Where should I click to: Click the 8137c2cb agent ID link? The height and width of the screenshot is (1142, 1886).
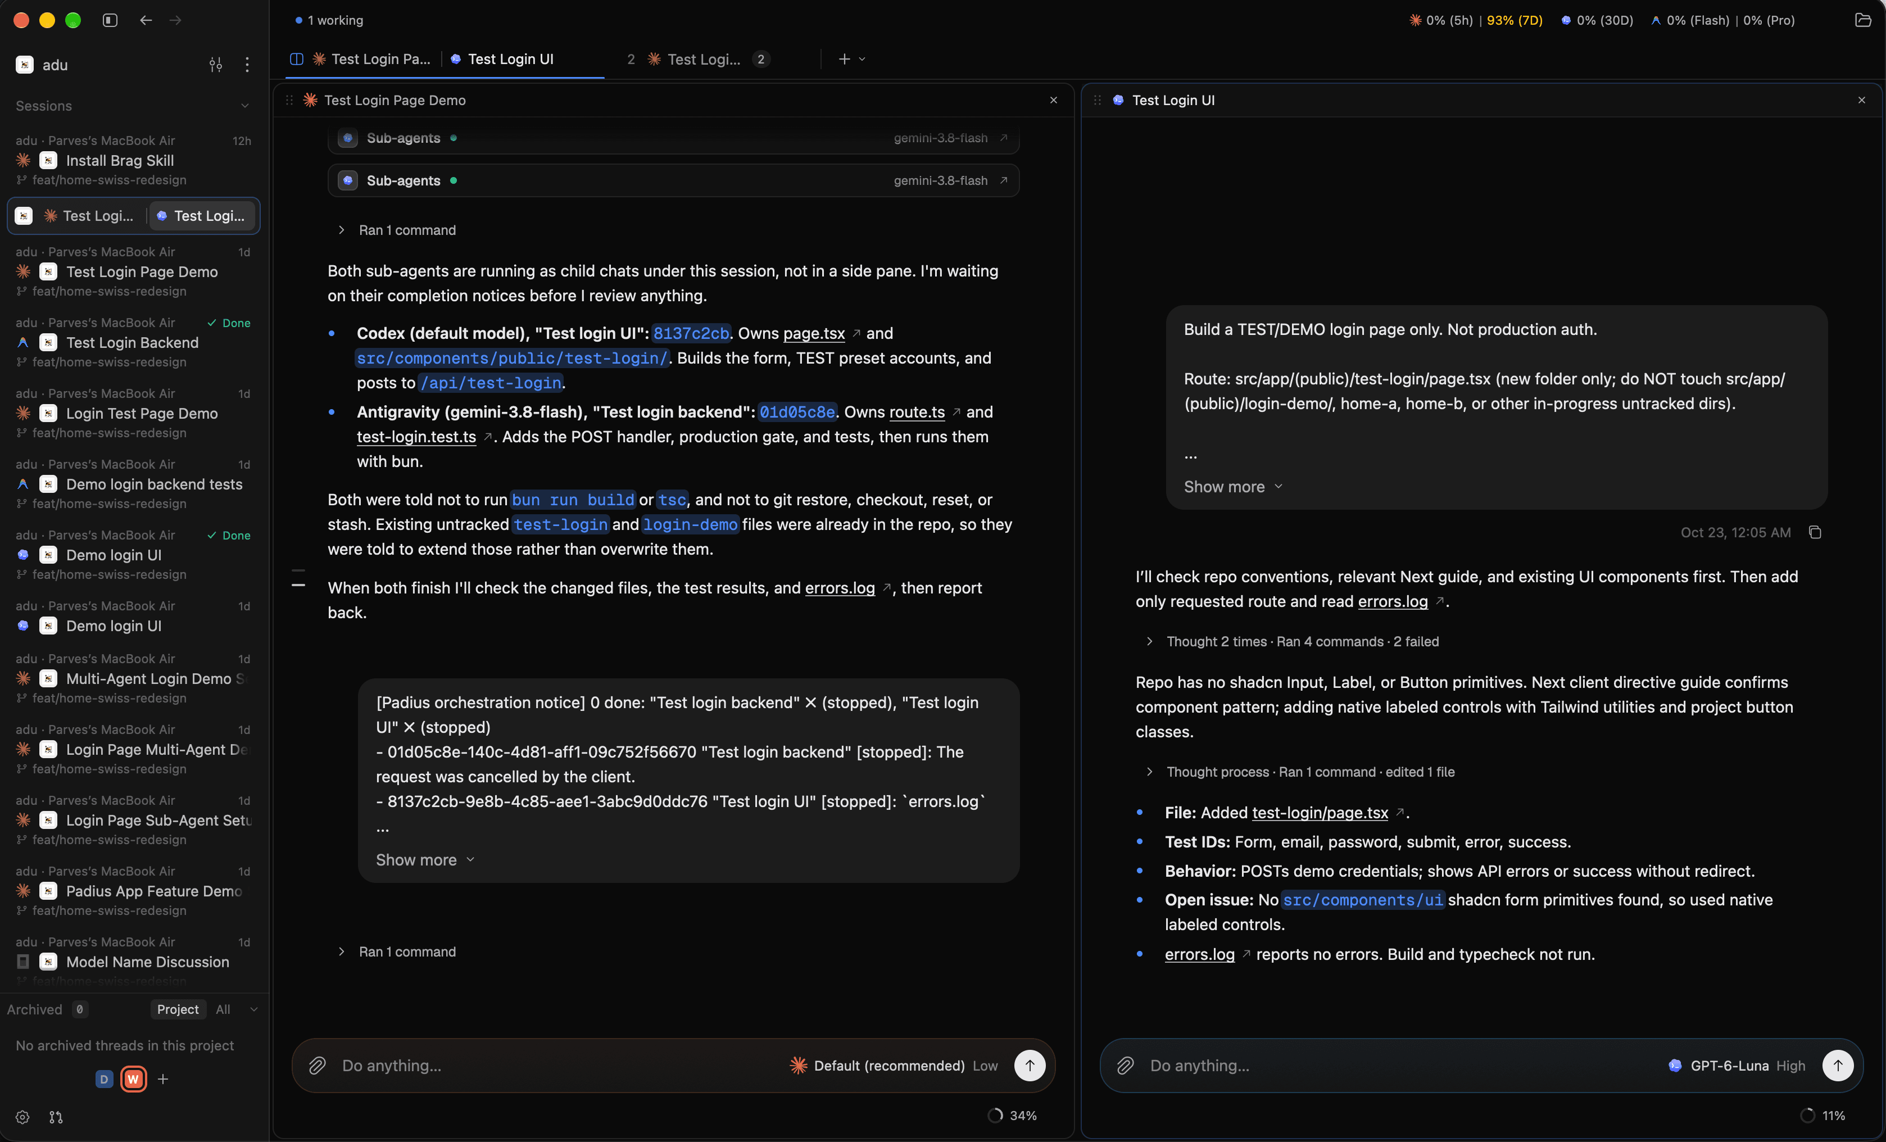pos(691,334)
